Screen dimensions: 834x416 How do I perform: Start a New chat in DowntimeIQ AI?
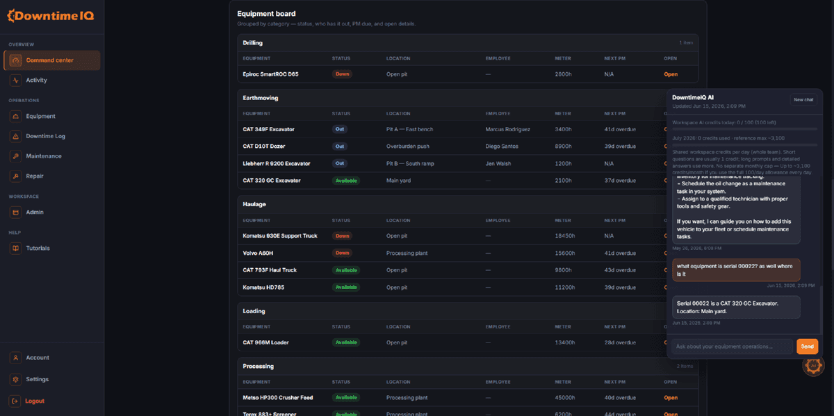[803, 100]
